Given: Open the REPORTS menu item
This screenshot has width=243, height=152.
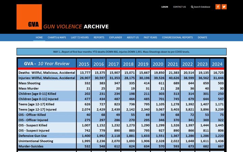Looking at the screenshot, I should pyautogui.click(x=99, y=37).
